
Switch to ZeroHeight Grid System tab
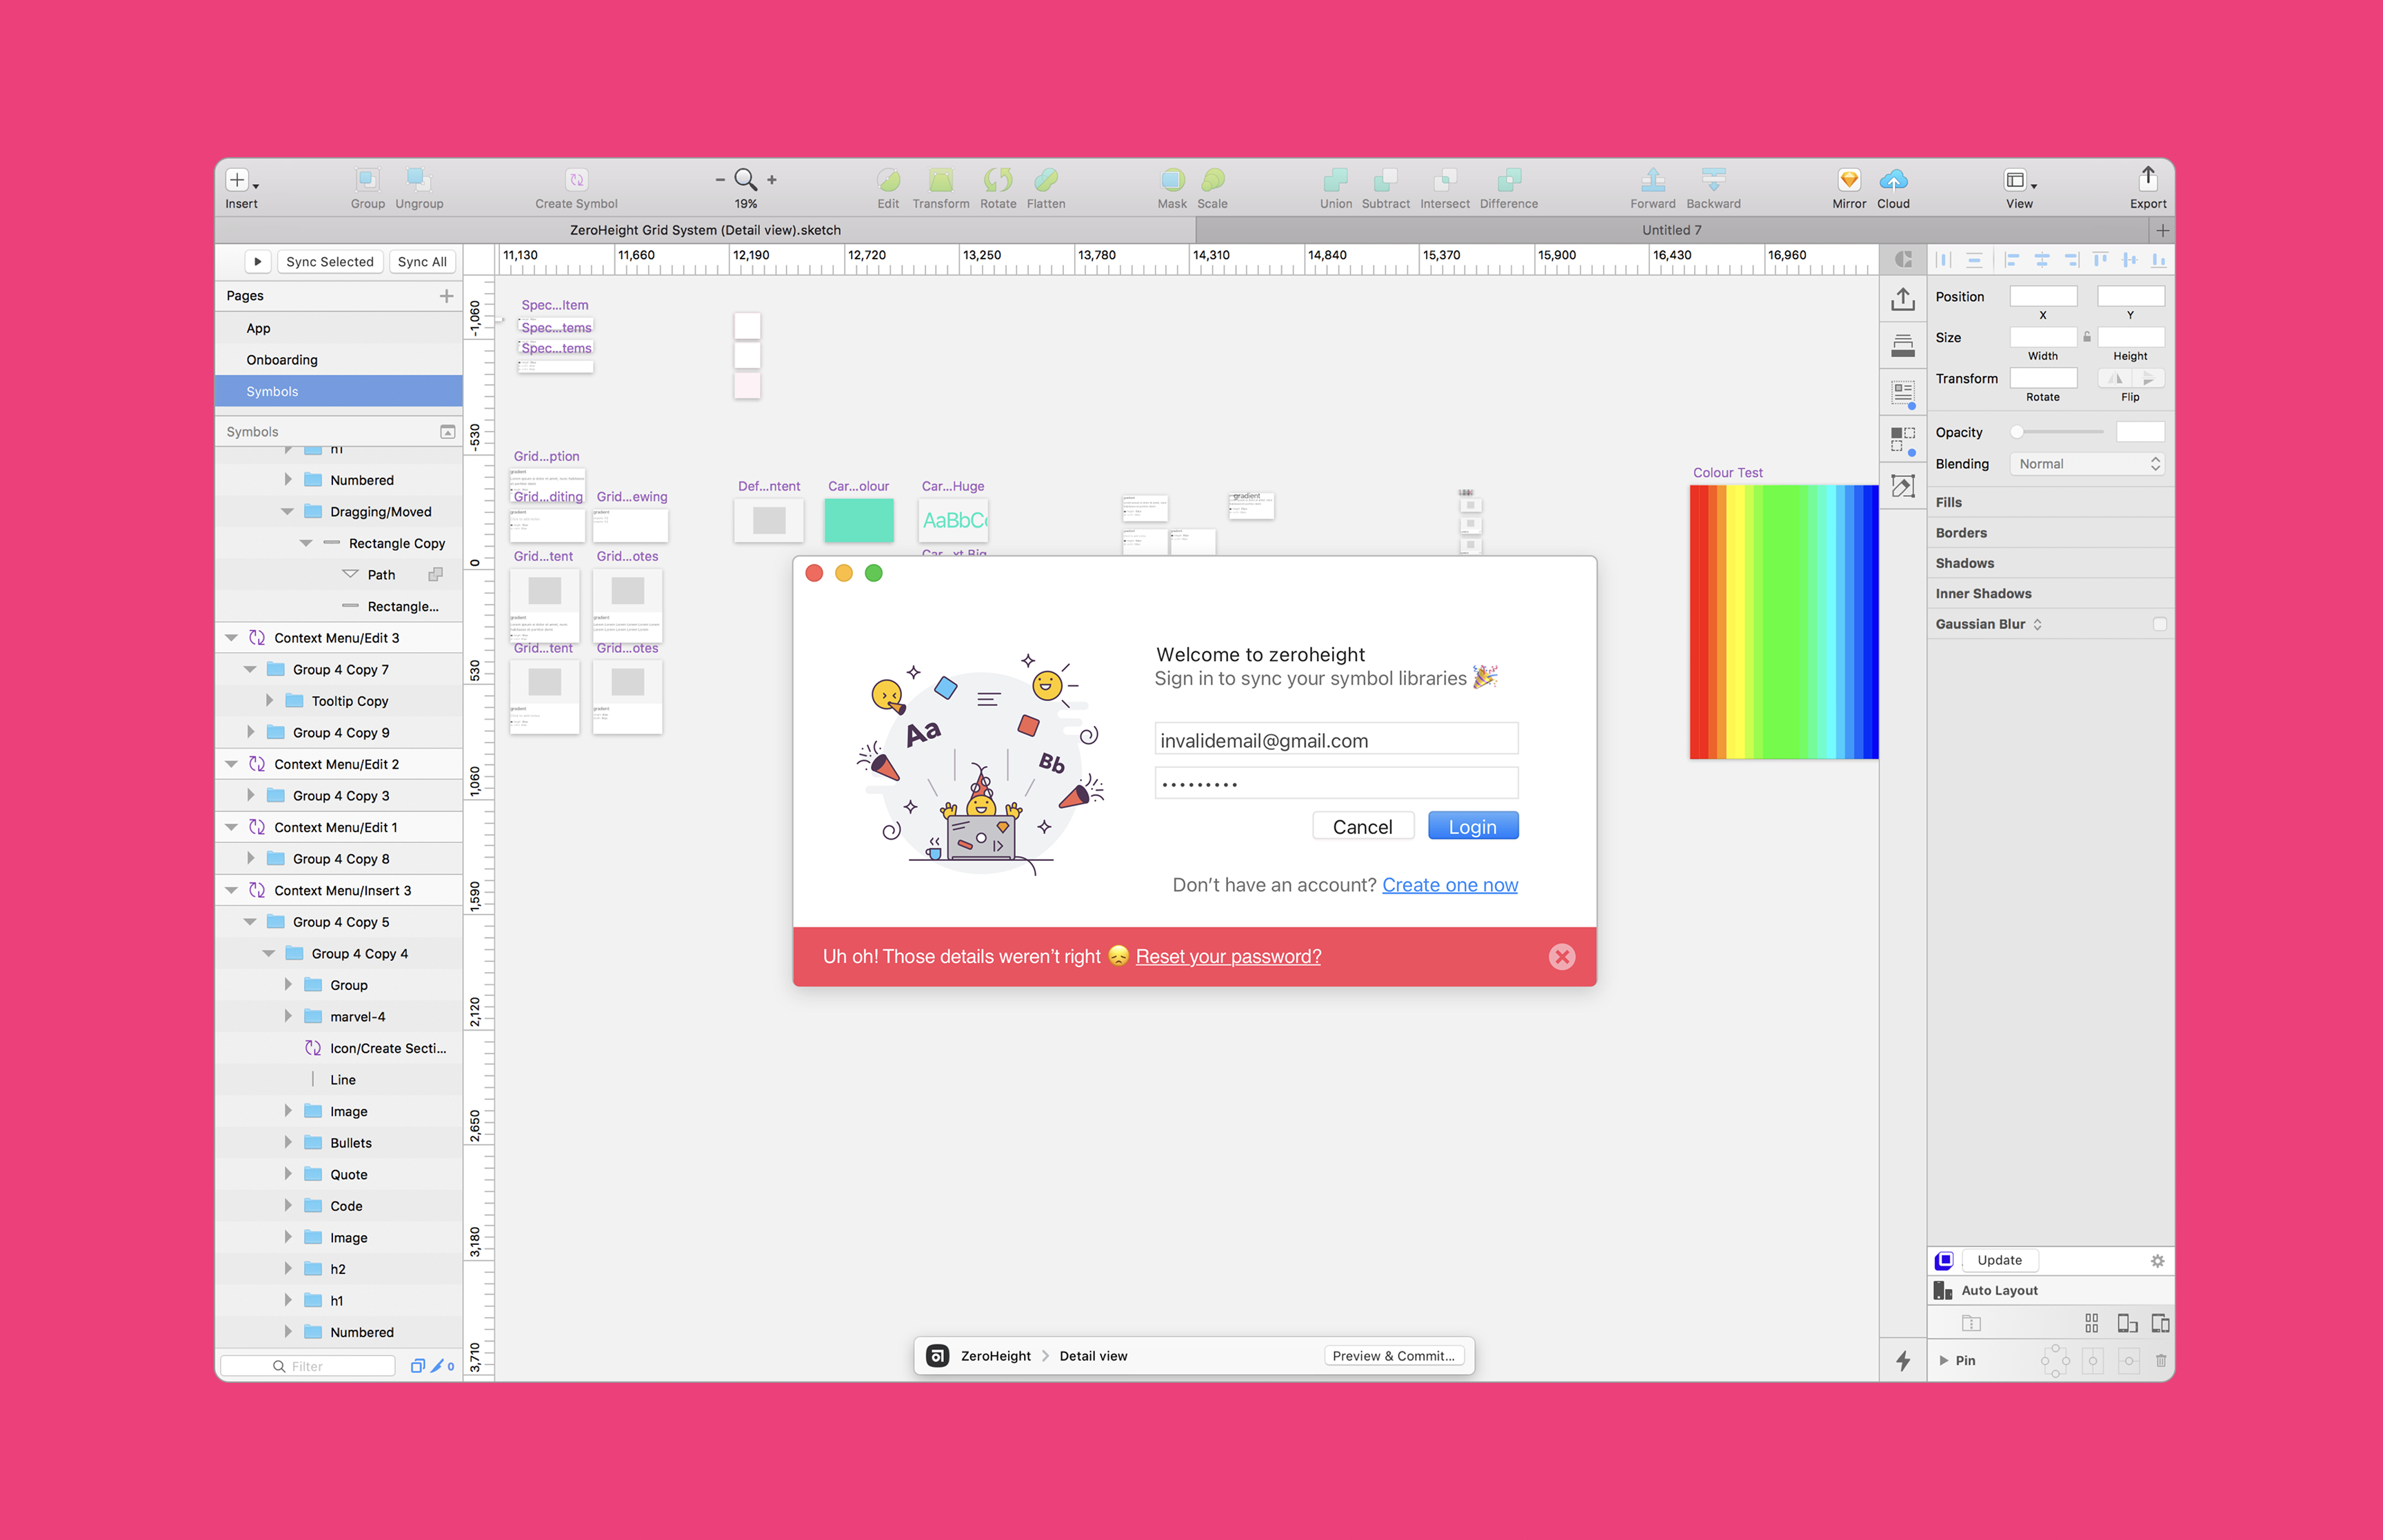coord(705,230)
